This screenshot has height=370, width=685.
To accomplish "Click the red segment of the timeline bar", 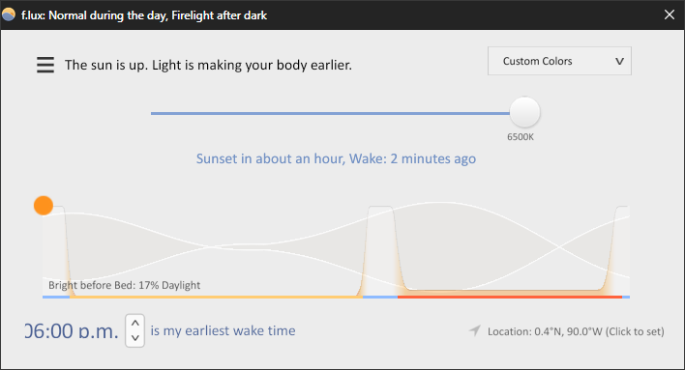I will tap(510, 298).
